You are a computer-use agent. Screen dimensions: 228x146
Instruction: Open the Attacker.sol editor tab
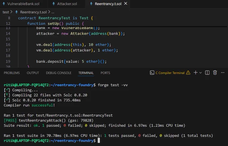(x=67, y=4)
